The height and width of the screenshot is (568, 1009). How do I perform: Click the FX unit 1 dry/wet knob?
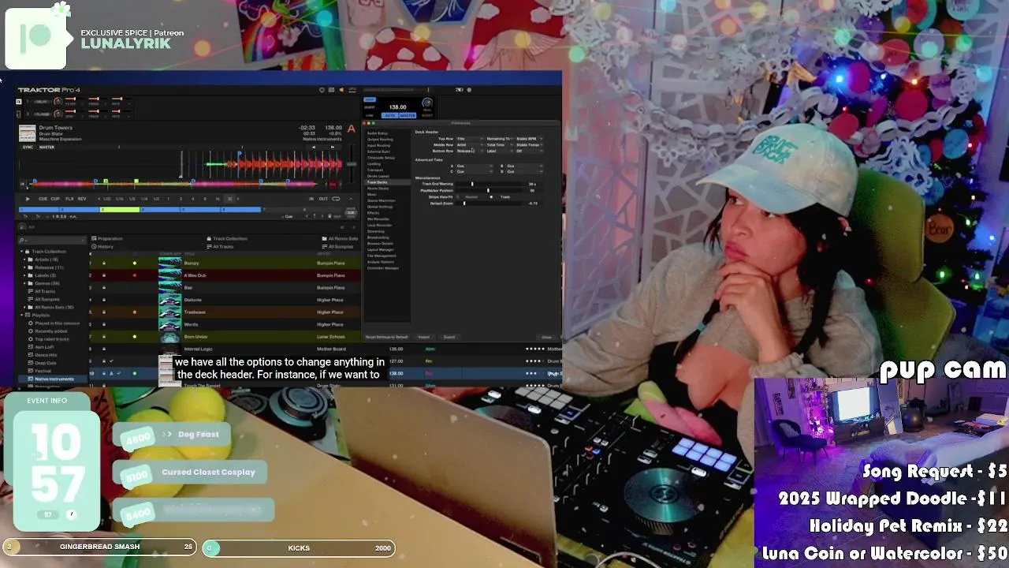pos(58,102)
